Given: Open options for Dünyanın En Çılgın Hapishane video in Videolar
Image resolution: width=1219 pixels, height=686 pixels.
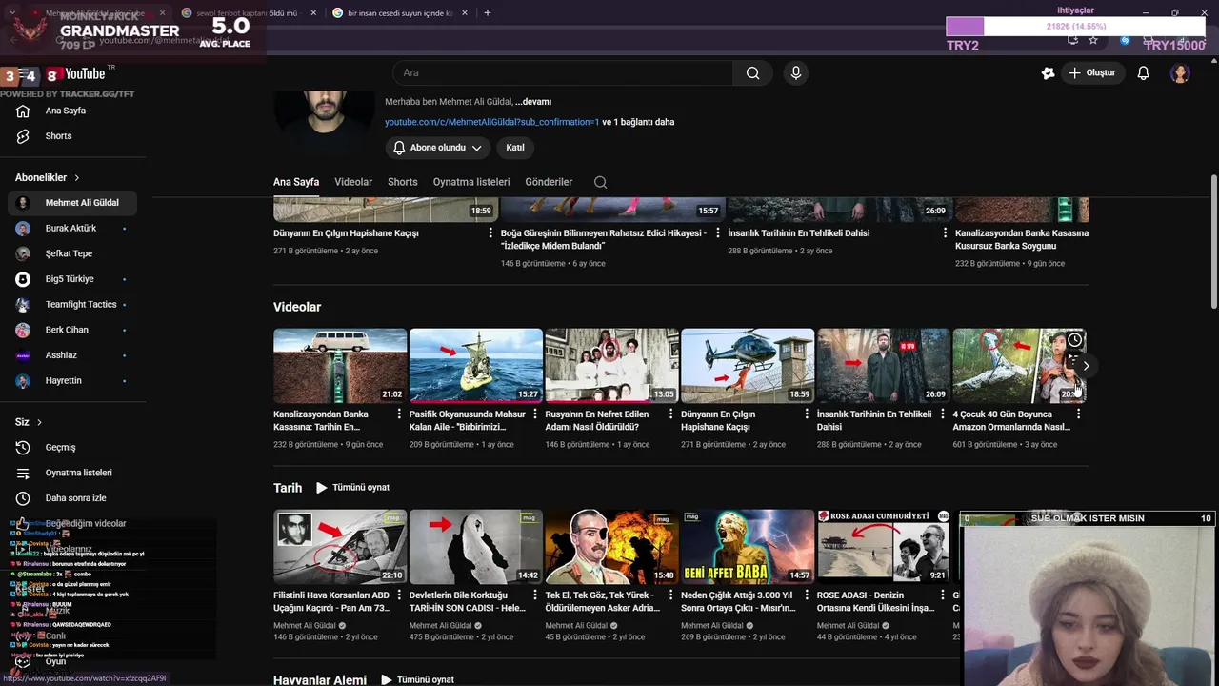Looking at the screenshot, I should [x=808, y=414].
